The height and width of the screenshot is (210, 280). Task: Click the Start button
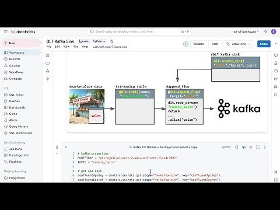pos(215,44)
